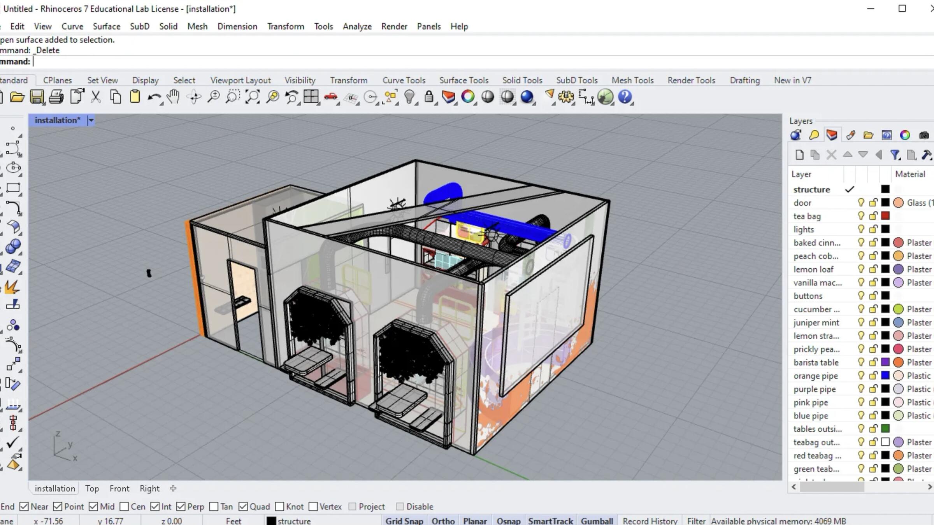Click the Zoom Extents icon
The height and width of the screenshot is (525, 934).
pyautogui.click(x=252, y=97)
